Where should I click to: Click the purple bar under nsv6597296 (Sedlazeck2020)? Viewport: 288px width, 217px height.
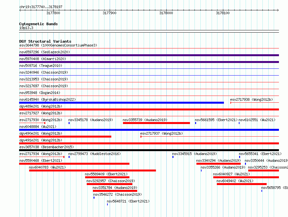click(149, 55)
